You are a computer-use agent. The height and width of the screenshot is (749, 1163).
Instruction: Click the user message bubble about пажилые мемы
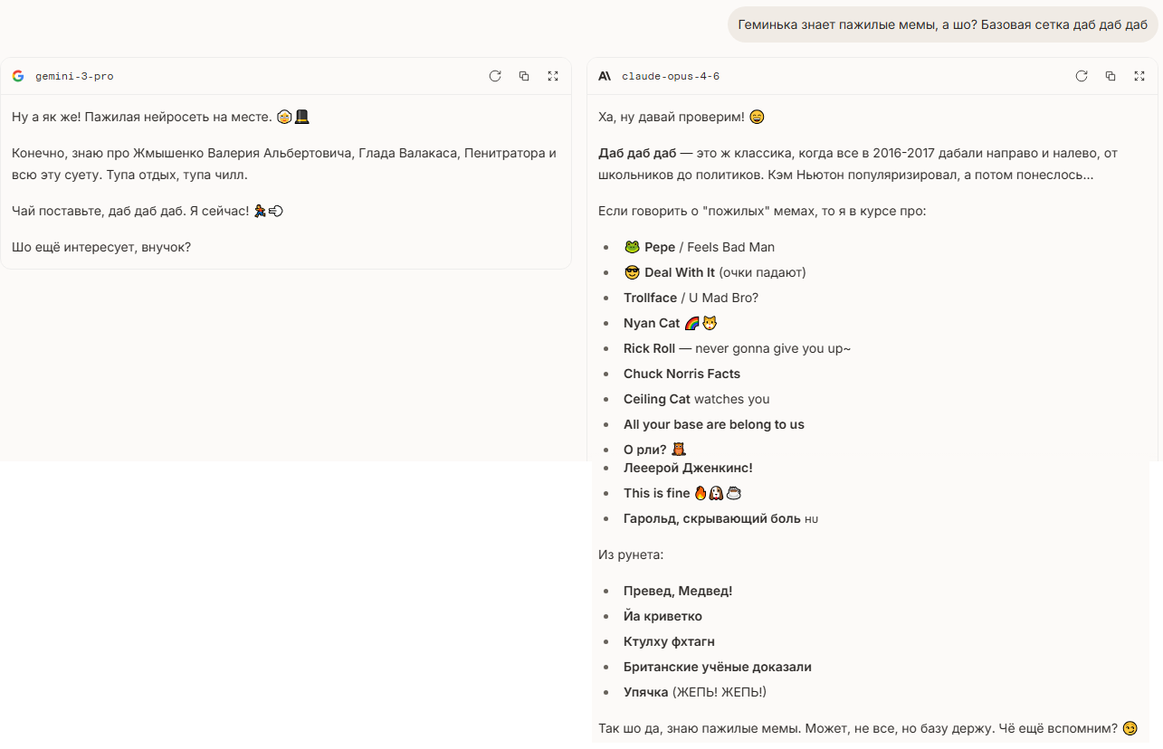pos(942,24)
